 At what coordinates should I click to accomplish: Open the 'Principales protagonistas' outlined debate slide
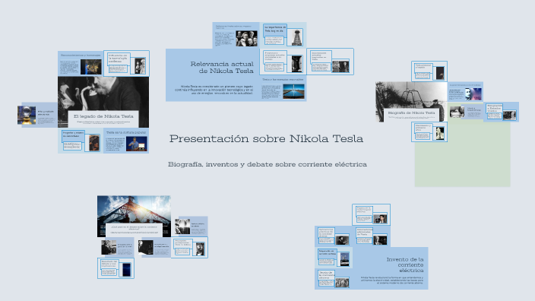pyautogui.click(x=189, y=248)
